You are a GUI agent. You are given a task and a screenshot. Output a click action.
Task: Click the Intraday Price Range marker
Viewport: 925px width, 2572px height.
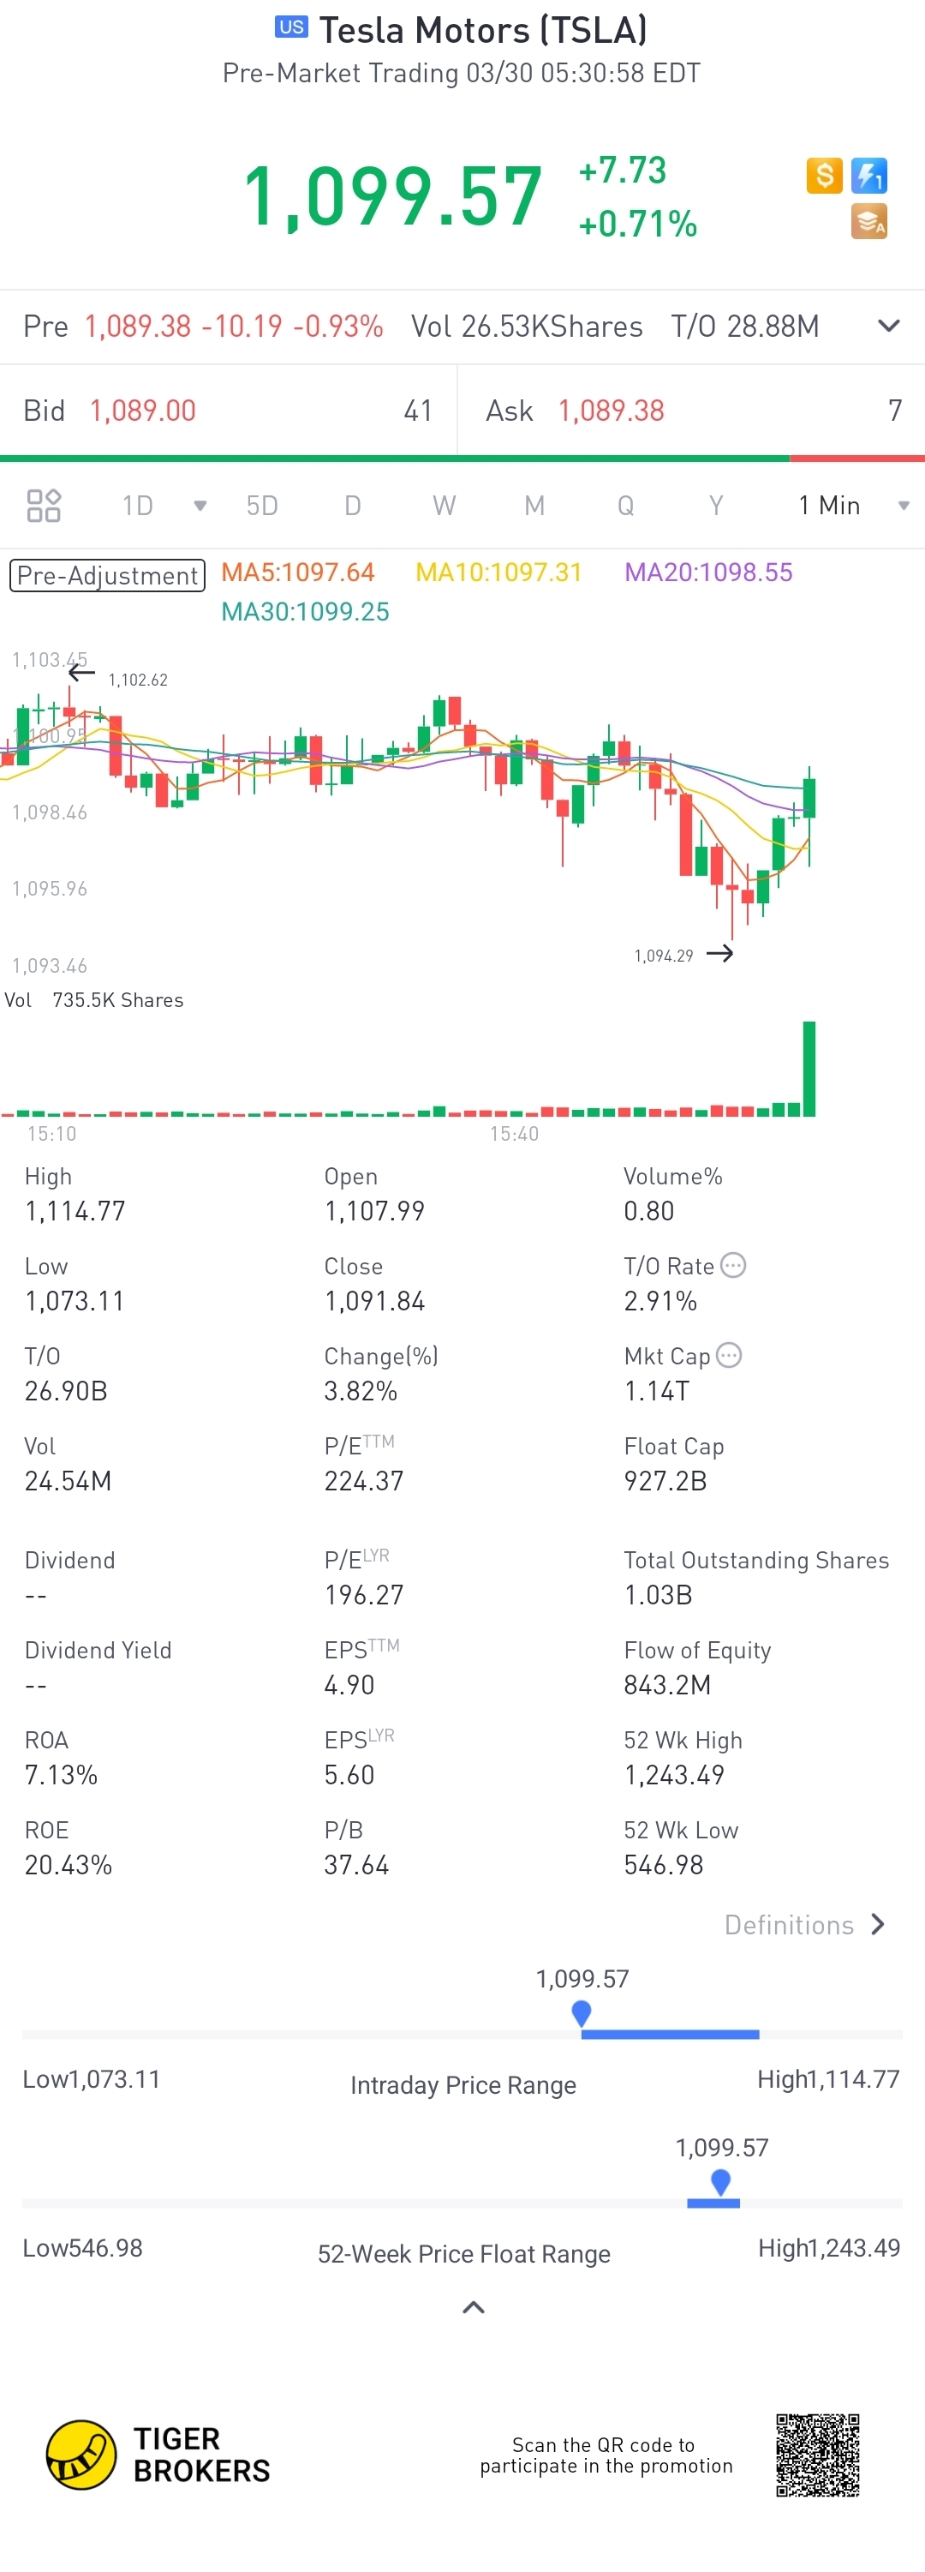(x=582, y=2011)
